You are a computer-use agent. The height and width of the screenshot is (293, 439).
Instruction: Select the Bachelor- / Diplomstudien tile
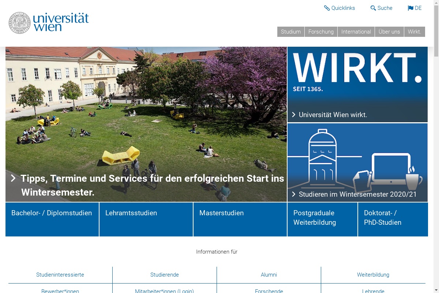pos(52,219)
